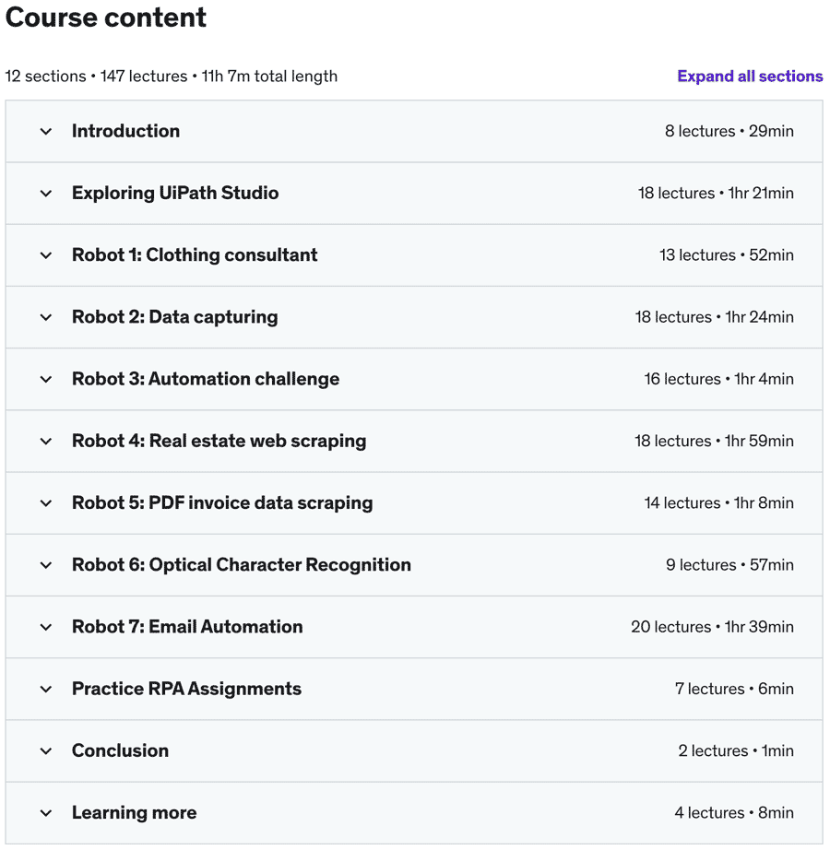Expand Exploring UiPath Studio chevron arrow

pyautogui.click(x=46, y=194)
